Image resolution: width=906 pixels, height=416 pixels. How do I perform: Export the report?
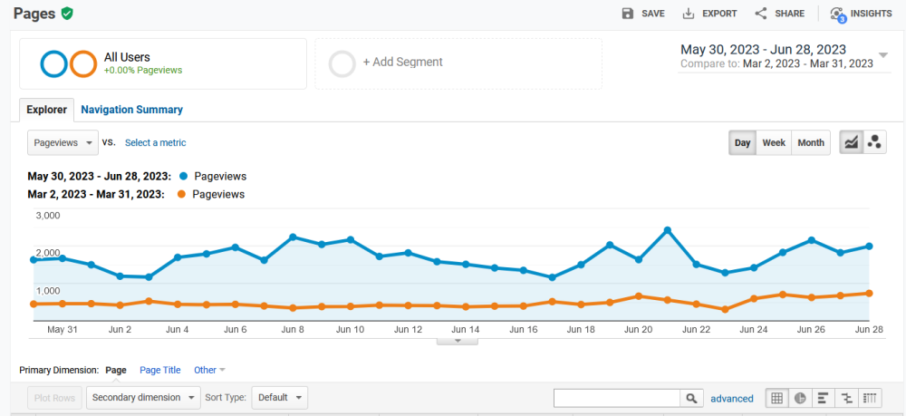click(709, 14)
